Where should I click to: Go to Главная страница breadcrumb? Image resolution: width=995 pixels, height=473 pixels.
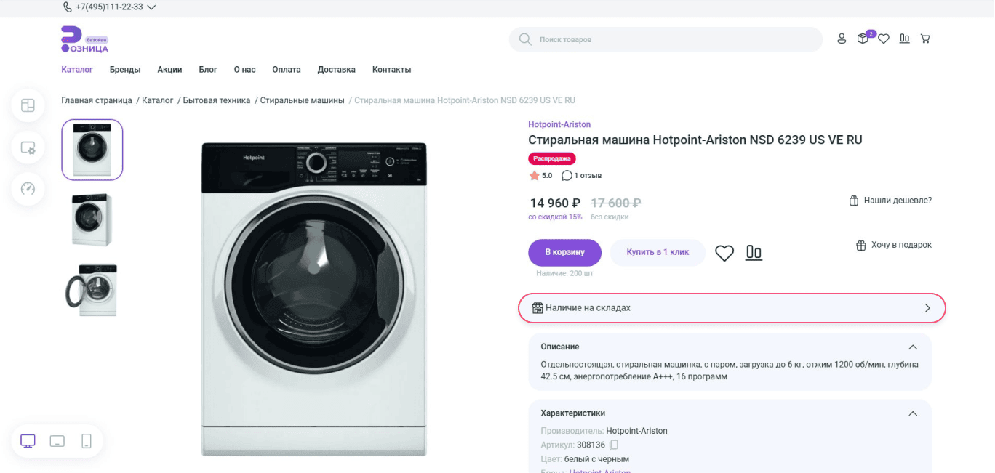[x=97, y=100]
